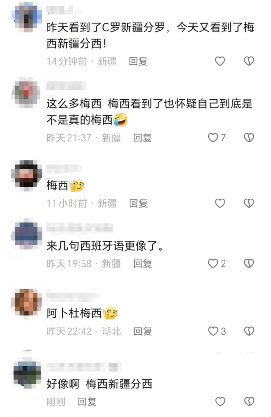The width and height of the screenshot is (271, 417).
Task: Reply to the 14分钟前 comment
Action: (x=139, y=61)
